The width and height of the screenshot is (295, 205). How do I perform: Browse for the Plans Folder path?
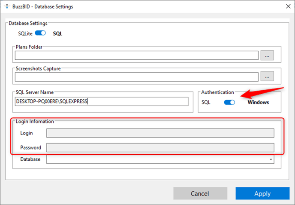click(x=267, y=55)
